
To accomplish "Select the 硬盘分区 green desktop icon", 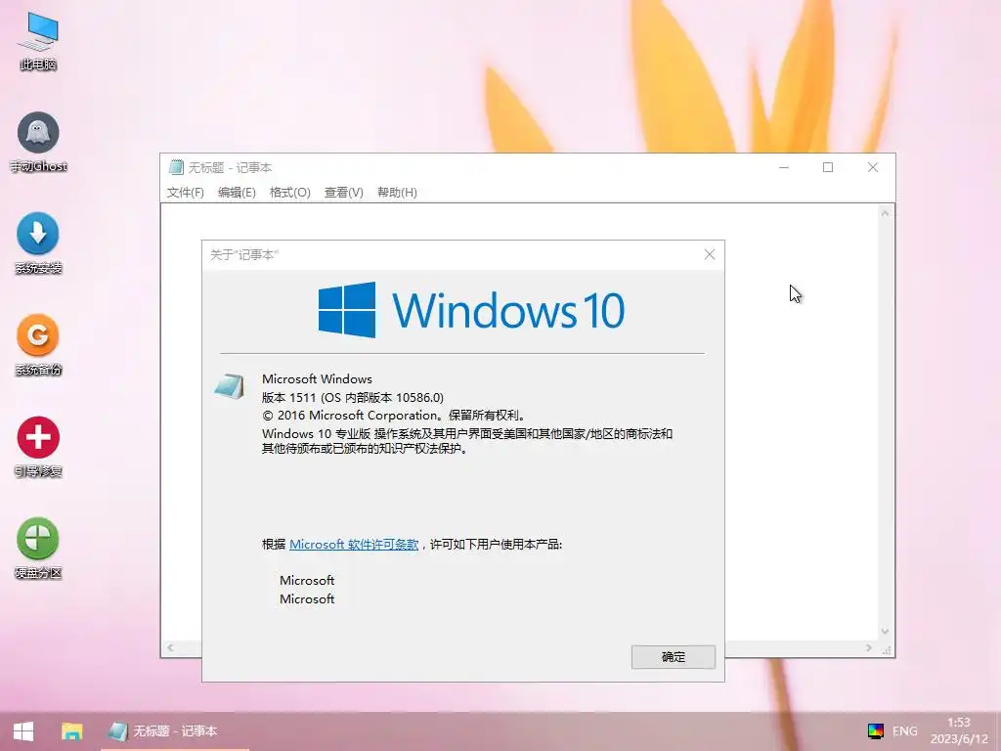I will point(38,548).
